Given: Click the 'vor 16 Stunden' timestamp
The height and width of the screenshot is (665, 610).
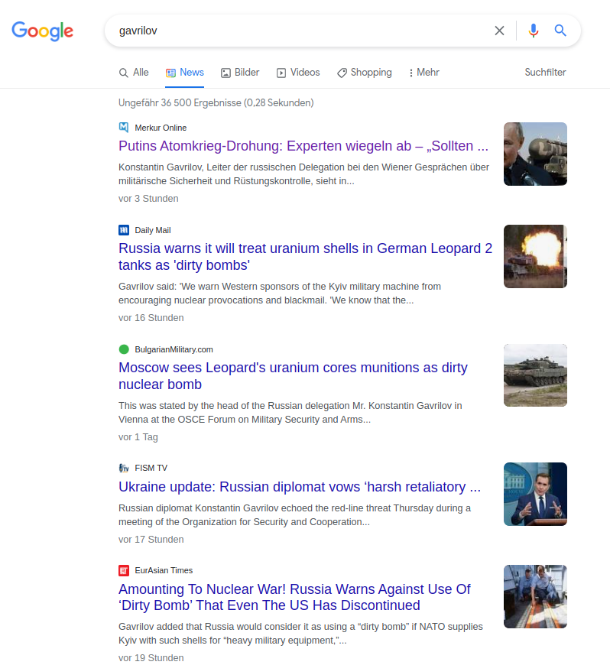Looking at the screenshot, I should (x=151, y=318).
